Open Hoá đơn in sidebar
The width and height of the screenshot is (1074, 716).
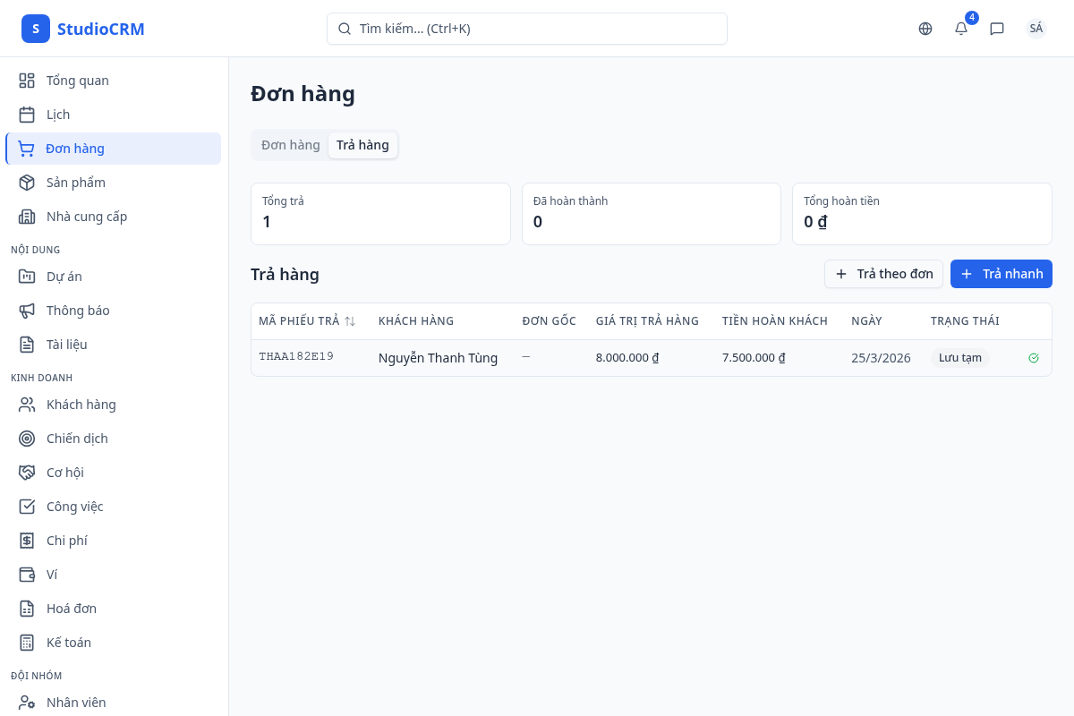coord(72,609)
